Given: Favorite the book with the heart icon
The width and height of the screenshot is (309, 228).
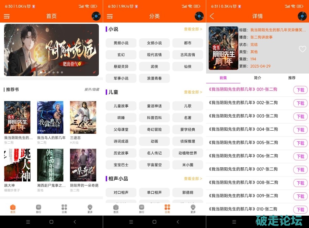Looking at the screenshot, I should coord(302,49).
